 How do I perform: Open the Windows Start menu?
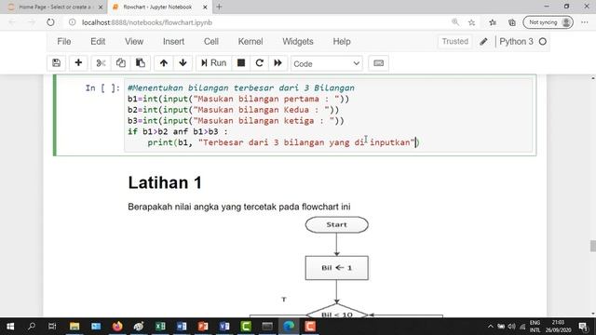click(10, 327)
